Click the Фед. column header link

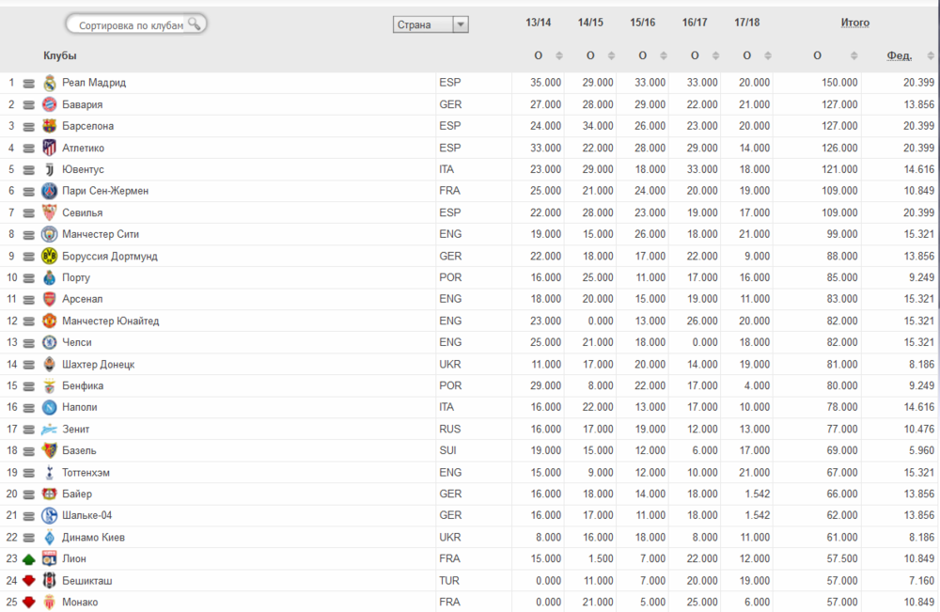[x=899, y=56]
